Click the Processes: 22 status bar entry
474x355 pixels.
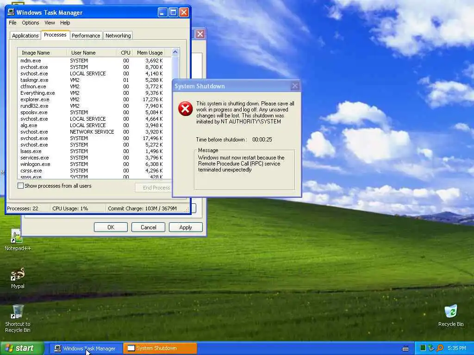click(28, 208)
